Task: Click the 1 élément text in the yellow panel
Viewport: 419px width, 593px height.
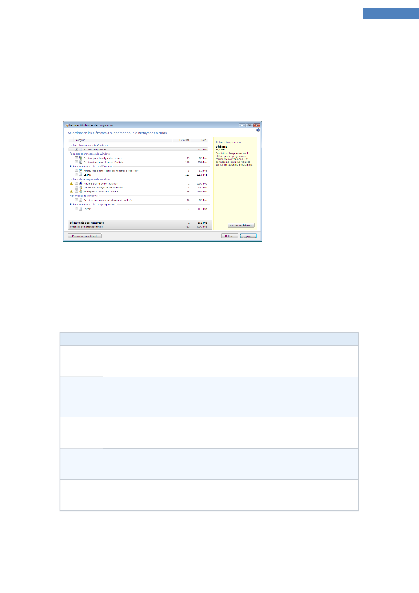Action: click(221, 146)
